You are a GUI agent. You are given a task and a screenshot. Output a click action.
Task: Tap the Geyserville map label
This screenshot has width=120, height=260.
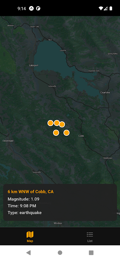[x=36, y=172]
